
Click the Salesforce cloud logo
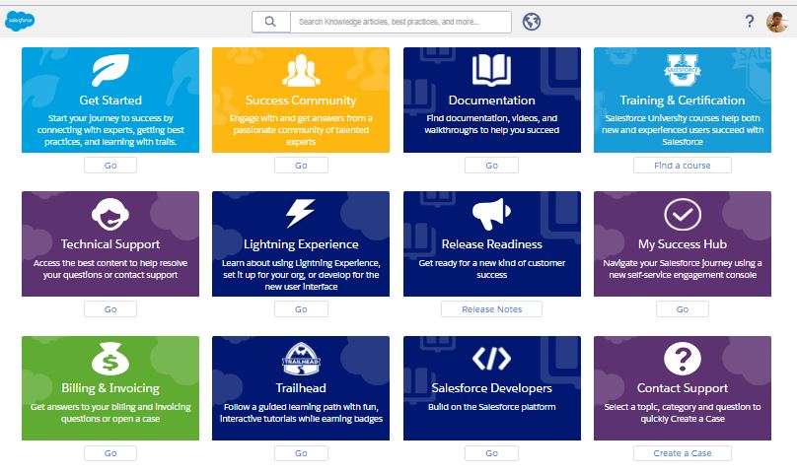pyautogui.click(x=20, y=21)
